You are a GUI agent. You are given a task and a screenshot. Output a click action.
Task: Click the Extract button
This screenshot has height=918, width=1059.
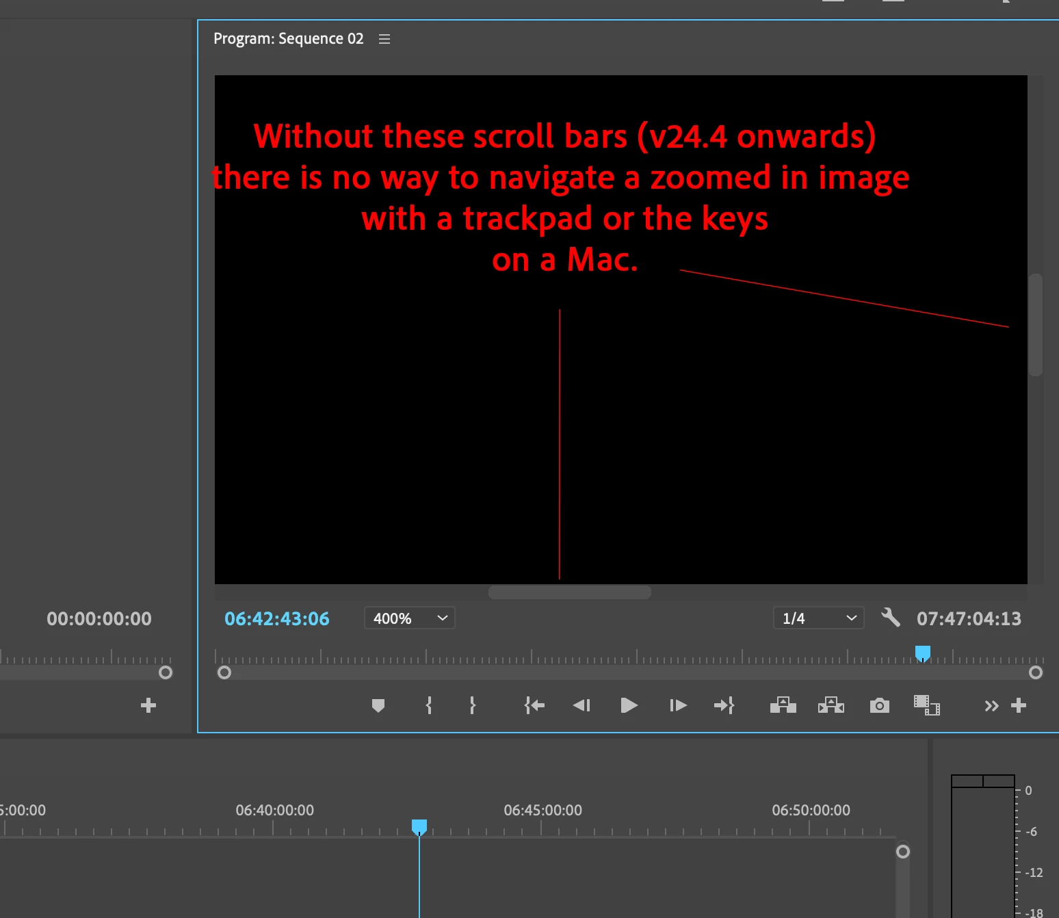tap(831, 705)
